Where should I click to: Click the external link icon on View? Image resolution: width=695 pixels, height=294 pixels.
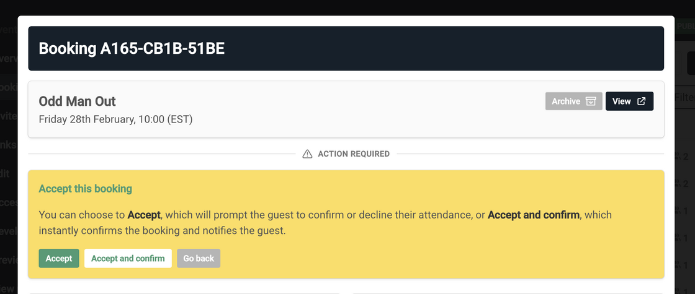click(642, 102)
